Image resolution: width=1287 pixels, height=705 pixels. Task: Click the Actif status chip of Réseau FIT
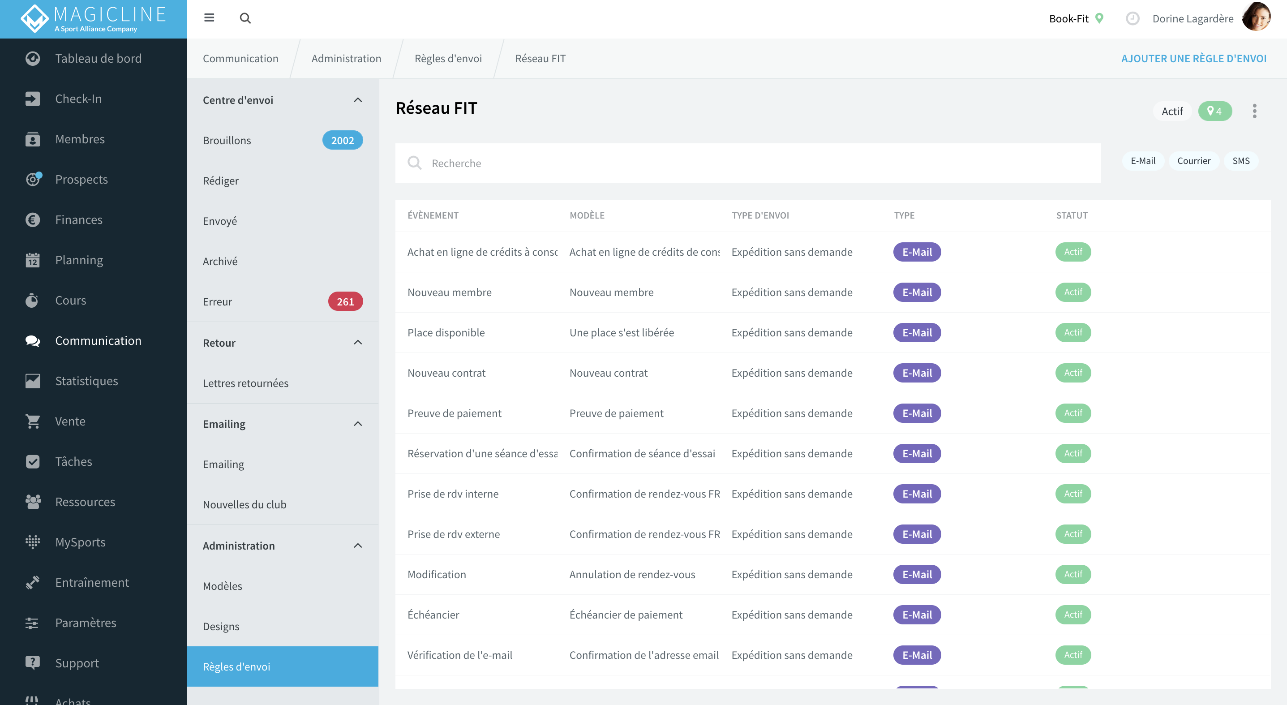(1171, 111)
